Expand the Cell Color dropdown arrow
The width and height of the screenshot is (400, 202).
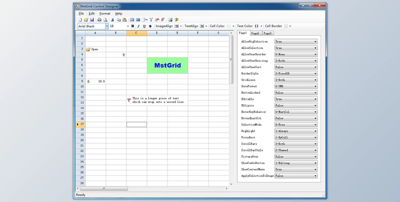pos(233,26)
